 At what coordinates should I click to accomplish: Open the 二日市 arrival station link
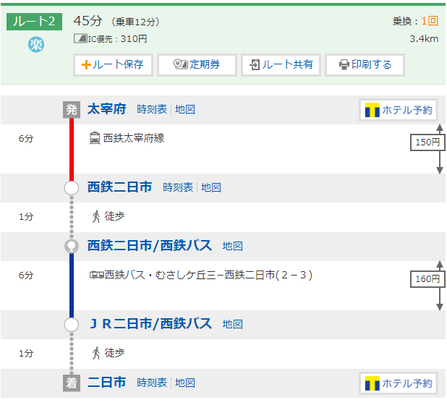point(106,383)
